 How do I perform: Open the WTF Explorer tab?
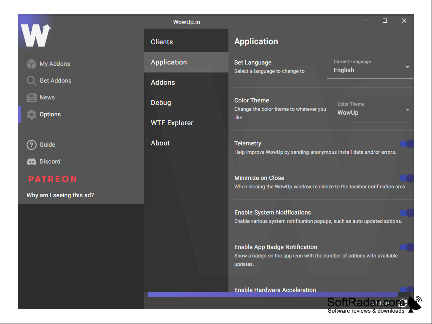pyautogui.click(x=186, y=123)
